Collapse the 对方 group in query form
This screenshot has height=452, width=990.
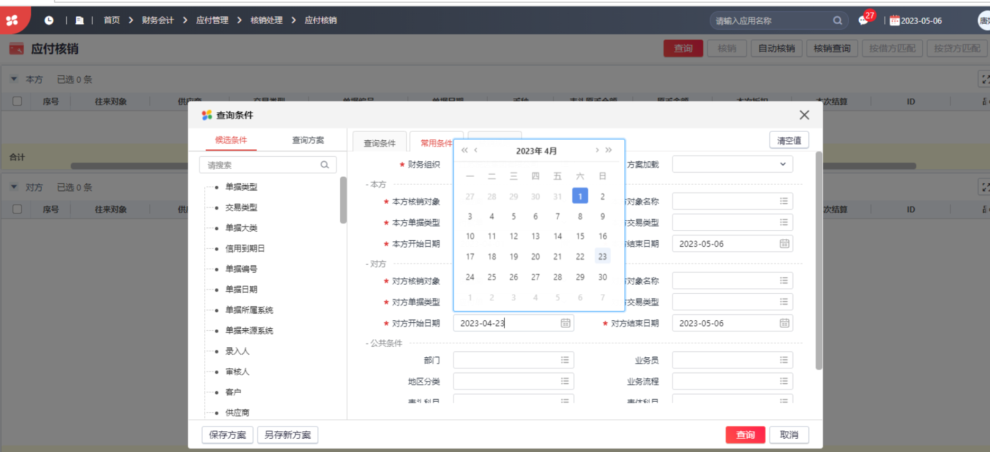pos(376,264)
